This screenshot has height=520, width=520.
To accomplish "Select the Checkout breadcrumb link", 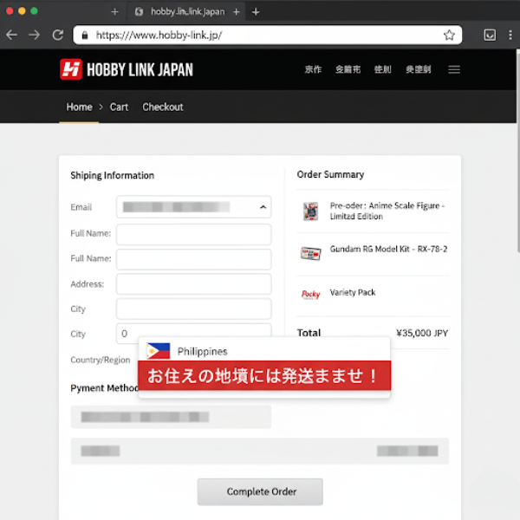I will (163, 107).
